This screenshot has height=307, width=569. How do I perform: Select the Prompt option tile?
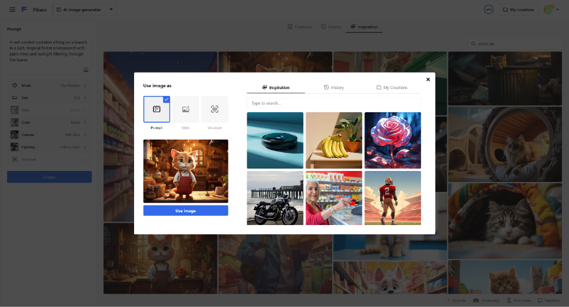point(156,109)
